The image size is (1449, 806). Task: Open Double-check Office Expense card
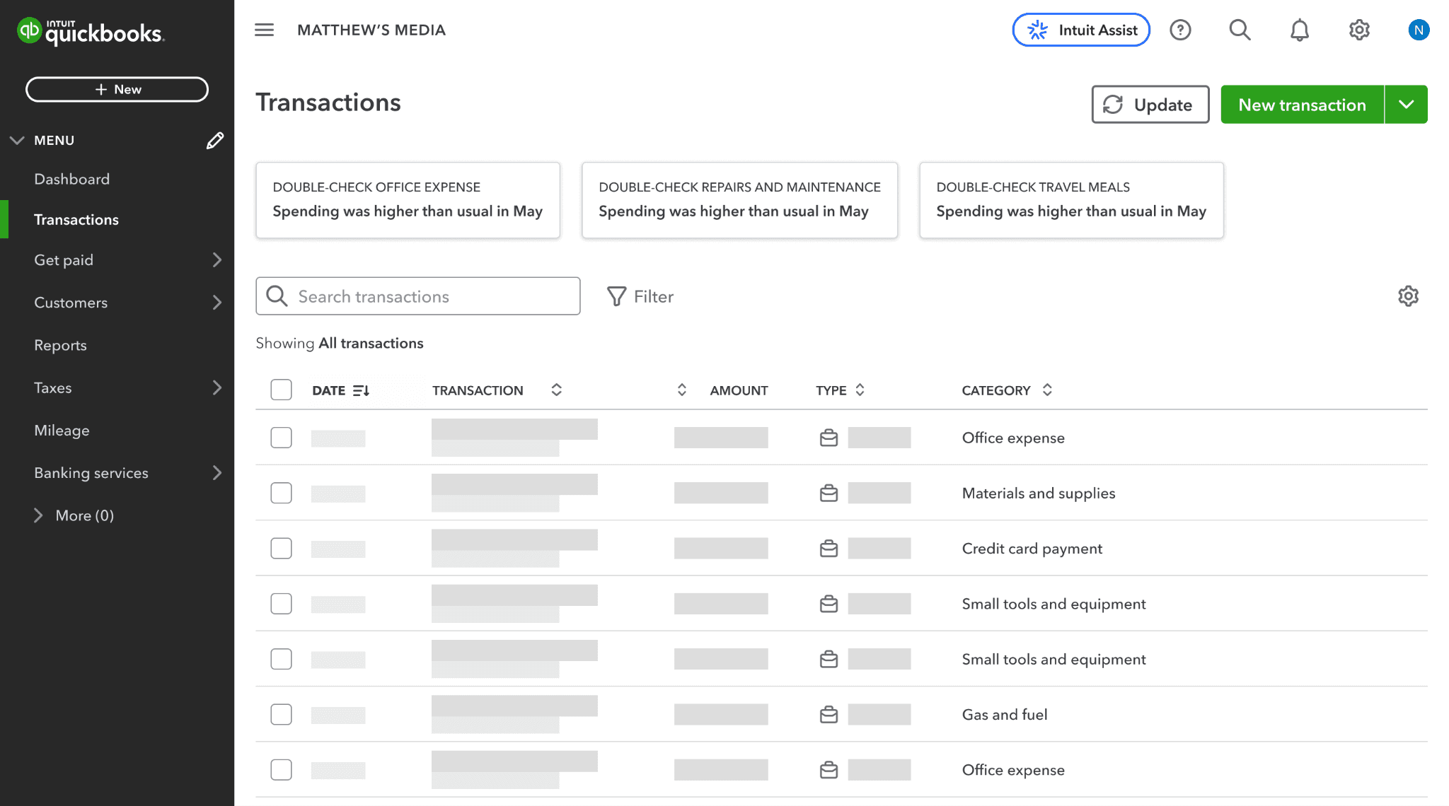[408, 200]
